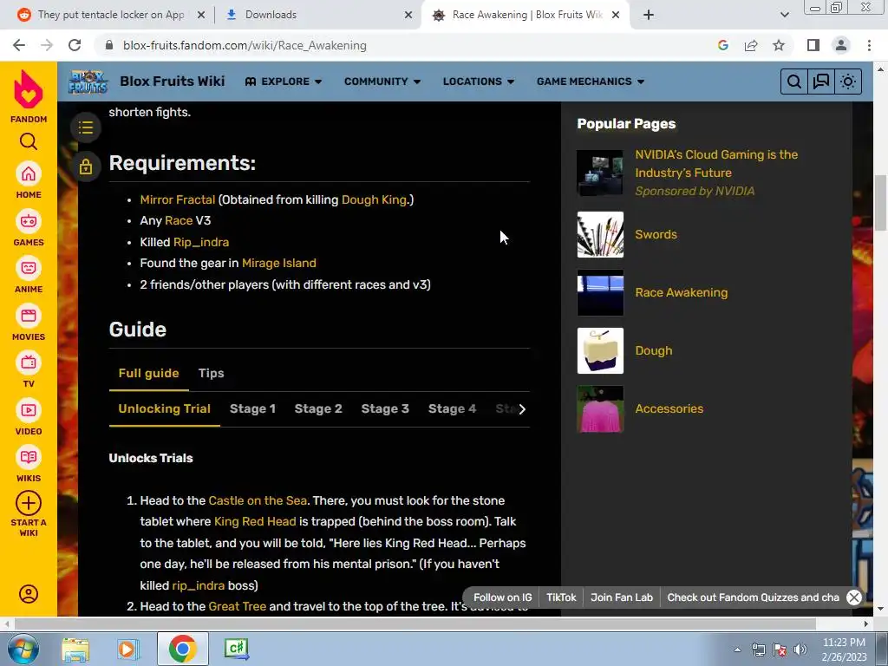The image size is (888, 666).
Task: Select the Unlocking Trial tab
Action: point(164,409)
